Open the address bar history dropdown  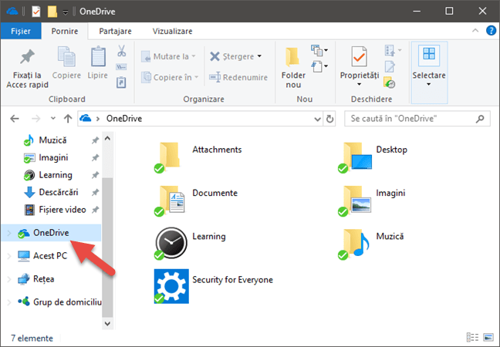317,119
